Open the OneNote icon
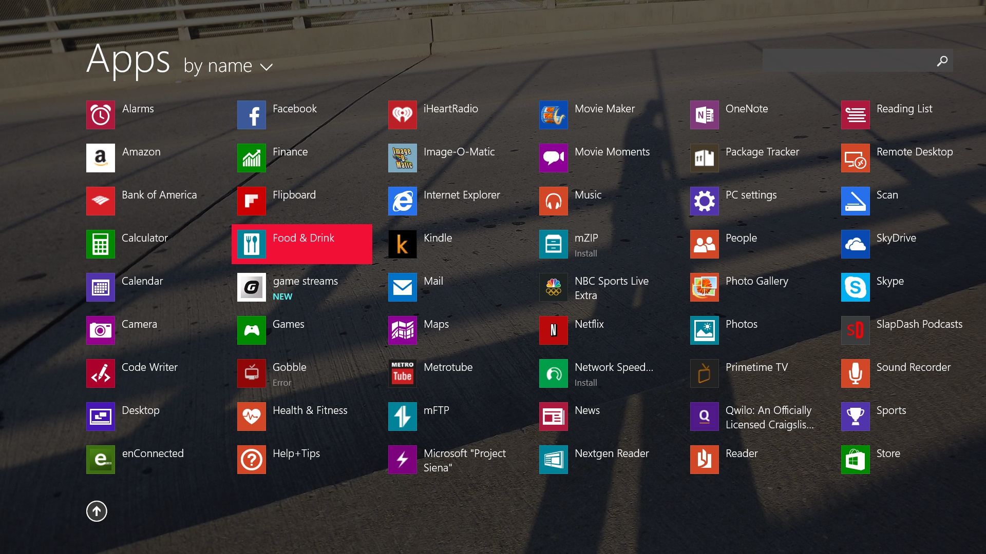 [705, 115]
